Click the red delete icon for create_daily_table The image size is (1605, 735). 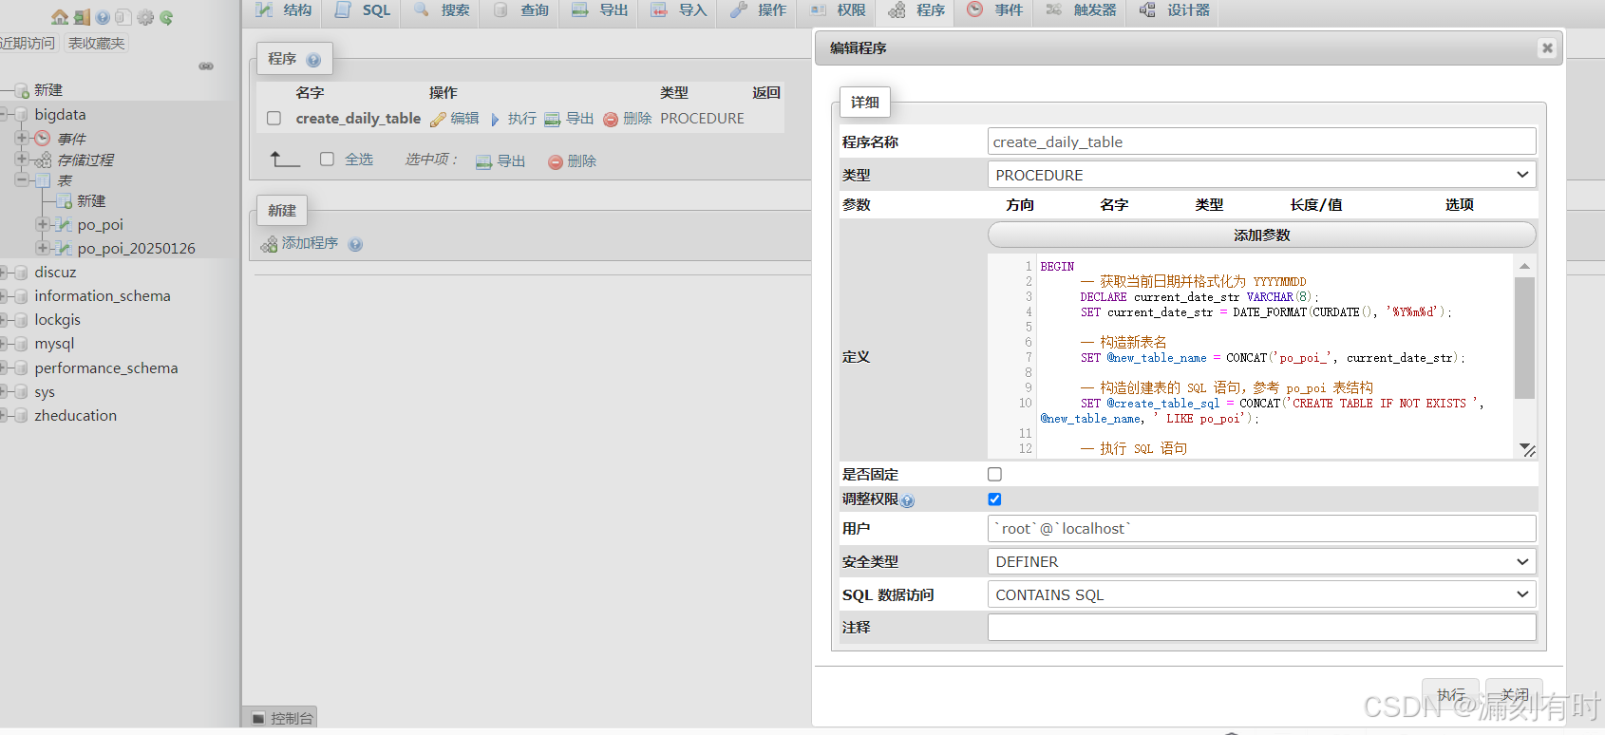(611, 120)
